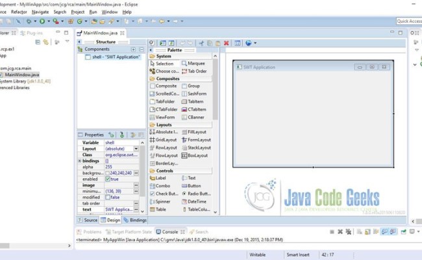The image size is (422, 260).
Task: Switch to the Source tab
Action: 88,220
